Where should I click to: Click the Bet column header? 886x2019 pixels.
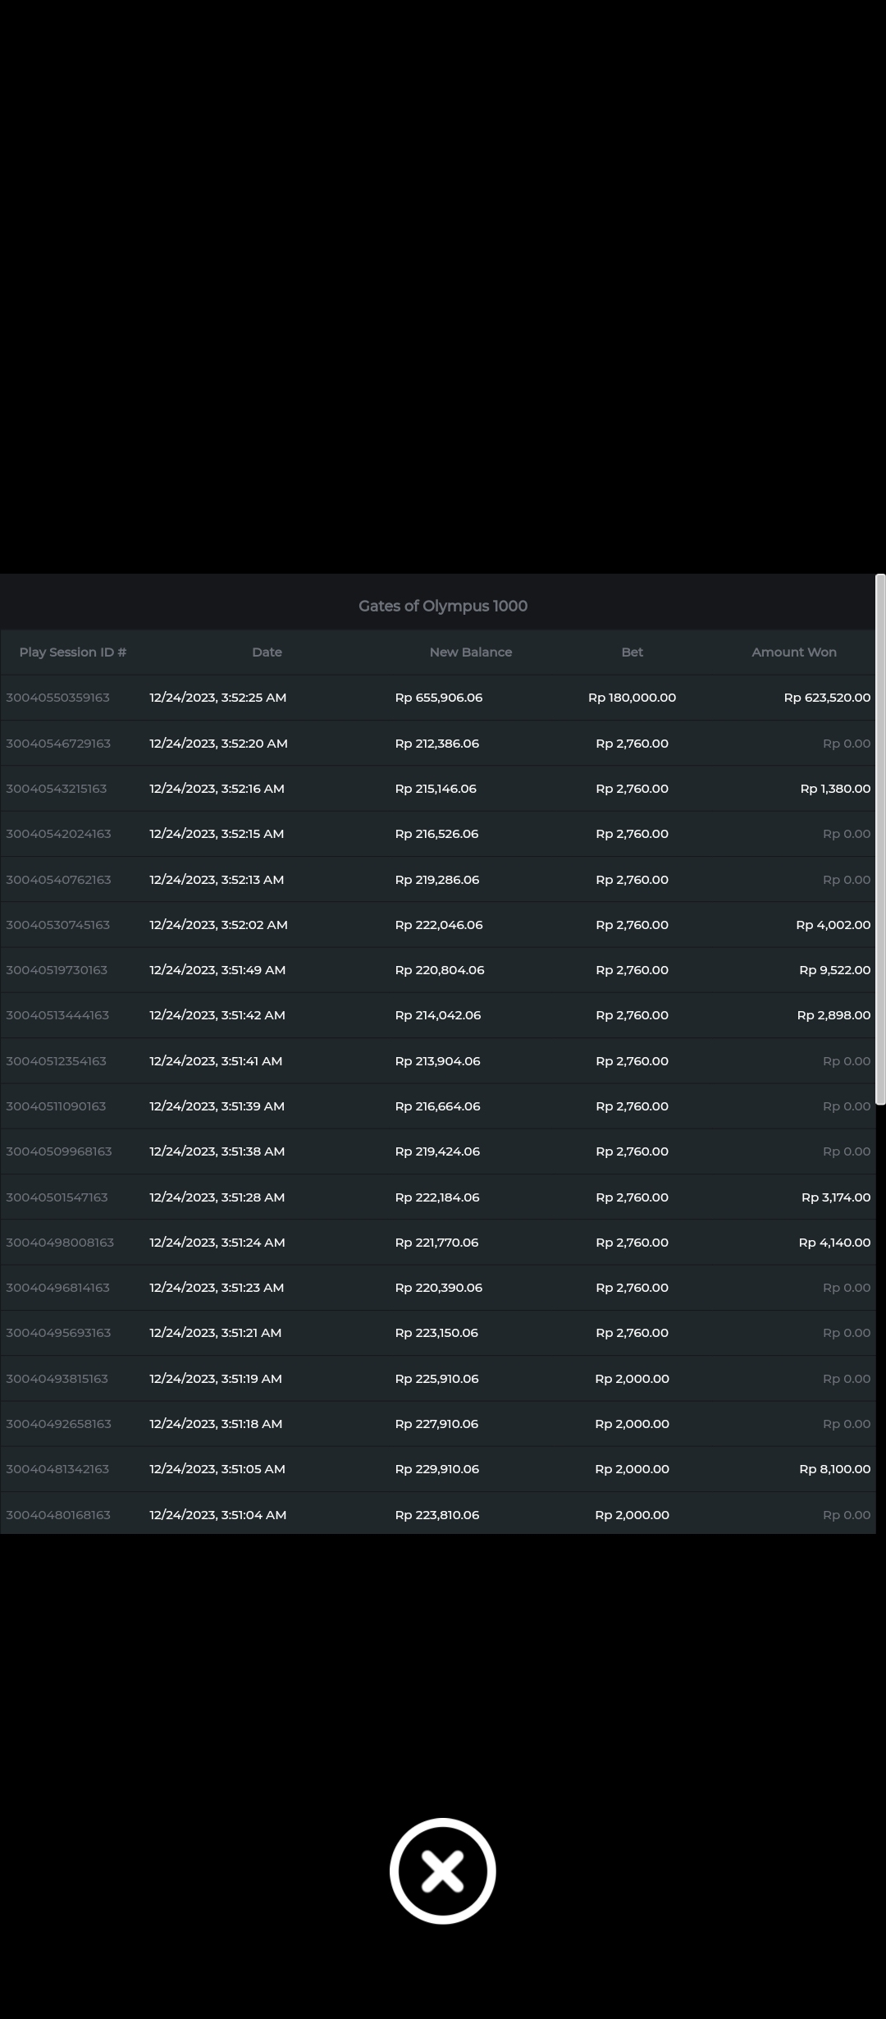632,652
